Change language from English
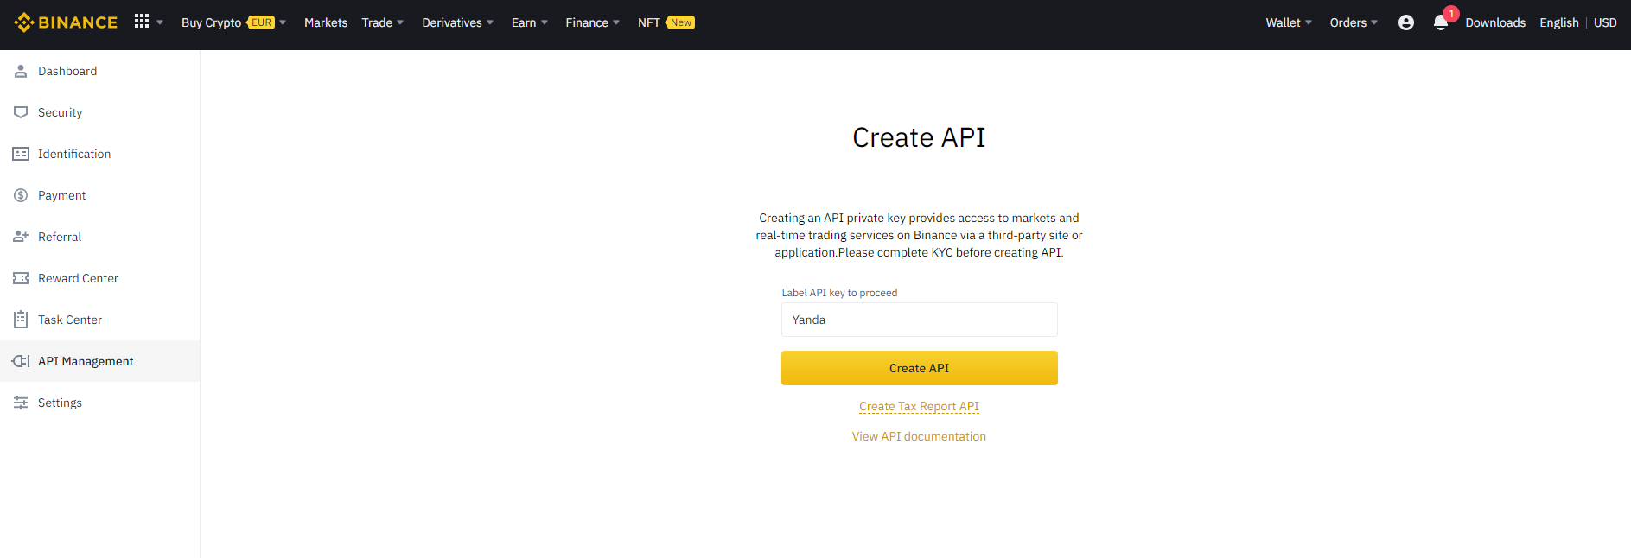Viewport: 1631px width, 558px height. [1559, 22]
